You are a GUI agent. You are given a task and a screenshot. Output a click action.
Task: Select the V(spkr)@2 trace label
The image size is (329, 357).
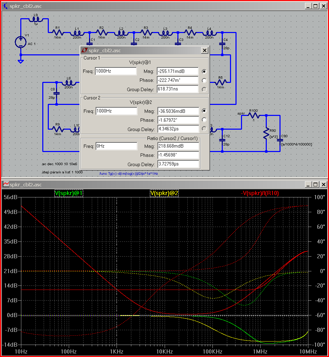coord(164,193)
